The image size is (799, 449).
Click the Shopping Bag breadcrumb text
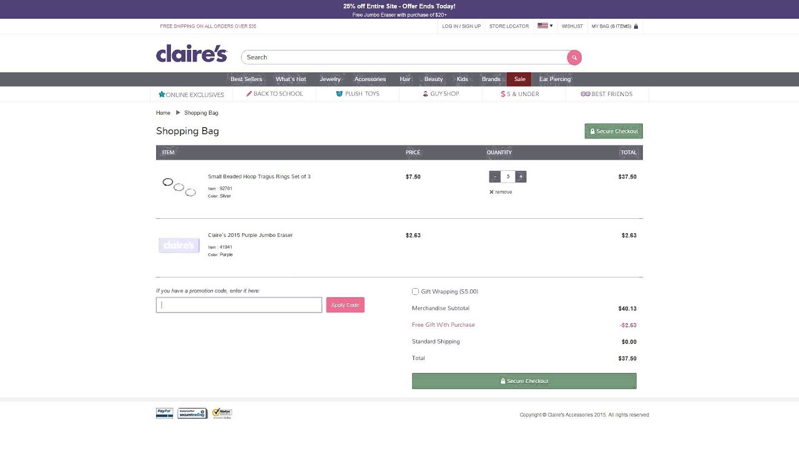tap(201, 113)
